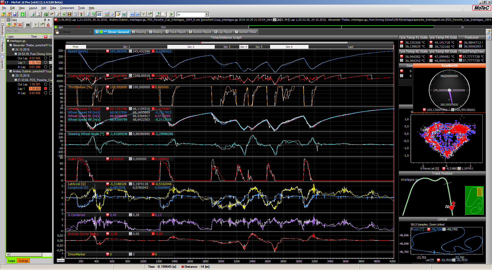Collapse the Alexander Thiebe tree node
This screenshot has height=270, width=492.
tap(11, 45)
